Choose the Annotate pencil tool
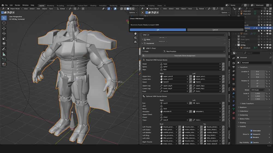The image size is (273, 153). point(4,49)
